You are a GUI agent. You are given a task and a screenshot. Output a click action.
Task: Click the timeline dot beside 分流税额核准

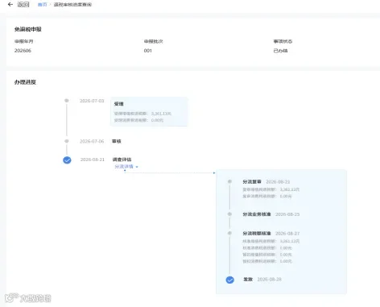(229, 233)
